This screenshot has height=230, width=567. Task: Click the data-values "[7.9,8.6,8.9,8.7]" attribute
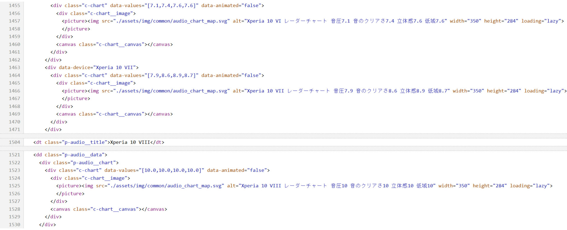pos(154,76)
